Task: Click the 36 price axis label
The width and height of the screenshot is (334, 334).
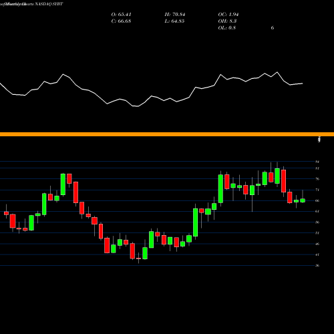Action: (317, 265)
